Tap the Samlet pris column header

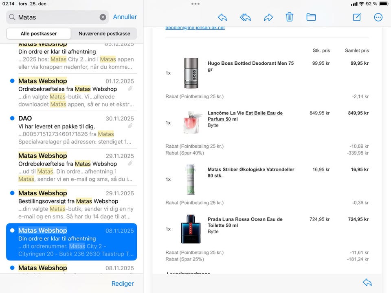pos(357,50)
